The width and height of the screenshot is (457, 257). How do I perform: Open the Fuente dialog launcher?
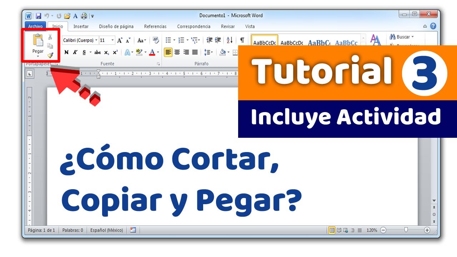point(158,64)
